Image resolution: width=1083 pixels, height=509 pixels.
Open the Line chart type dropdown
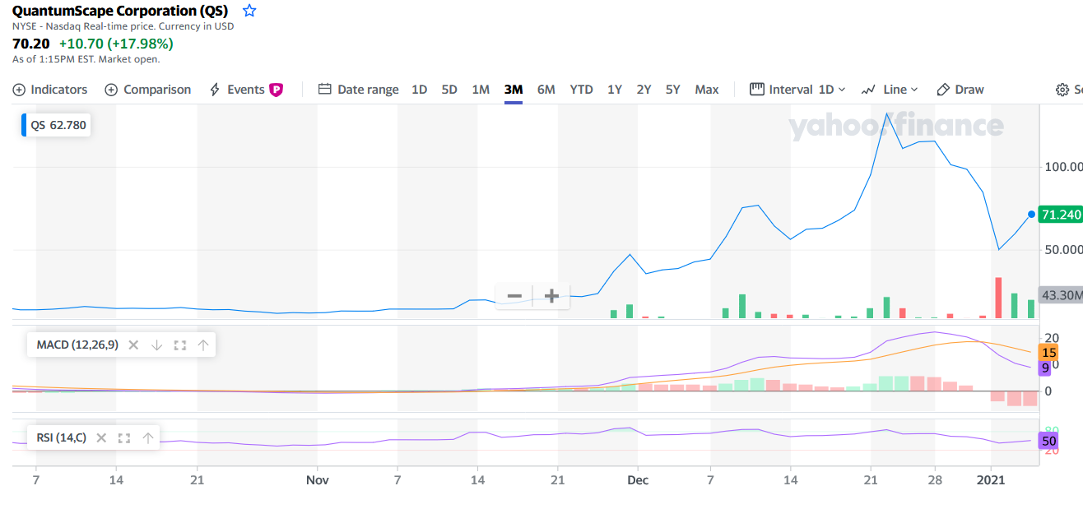[x=890, y=90]
